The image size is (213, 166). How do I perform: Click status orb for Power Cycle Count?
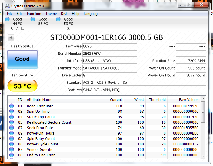click(x=12, y=144)
